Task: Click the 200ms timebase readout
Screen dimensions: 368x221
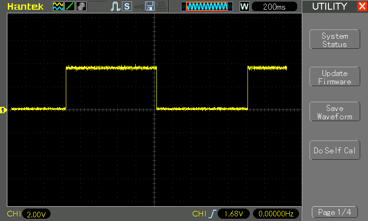Action: pyautogui.click(x=274, y=6)
